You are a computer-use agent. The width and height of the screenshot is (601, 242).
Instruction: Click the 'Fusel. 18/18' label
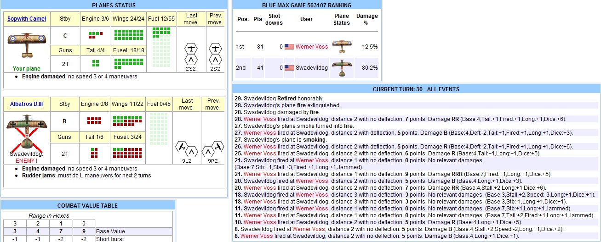click(x=128, y=50)
